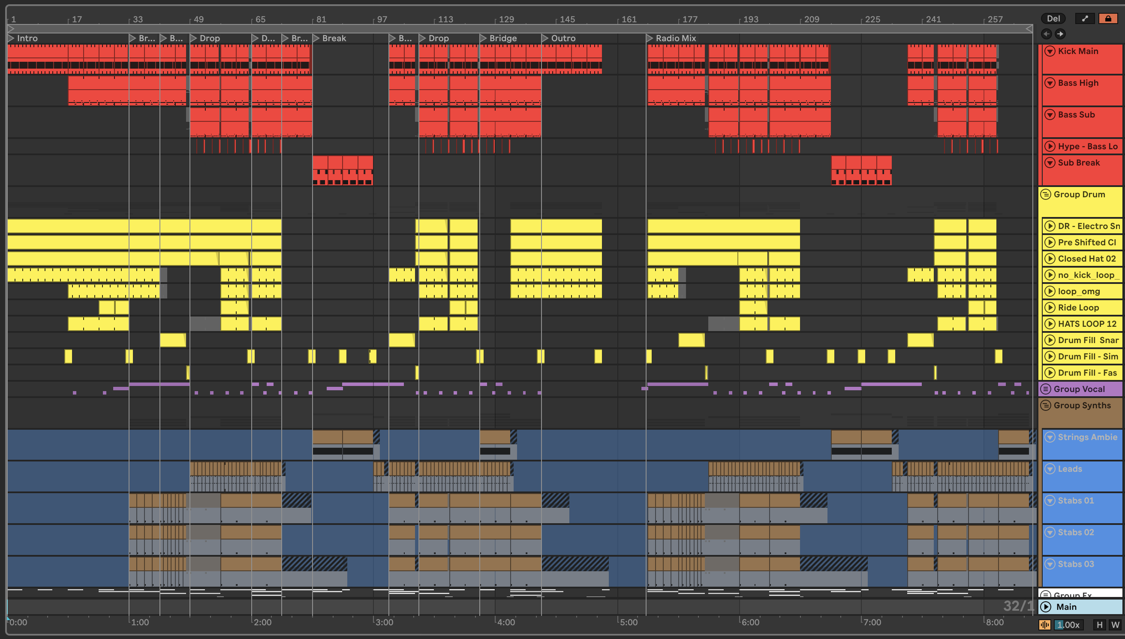Click the optimize height H button
Image resolution: width=1125 pixels, height=639 pixels.
1099,625
